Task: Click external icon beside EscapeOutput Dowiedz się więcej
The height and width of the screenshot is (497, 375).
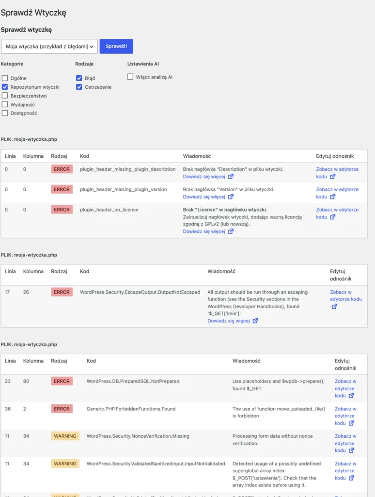Action: tap(255, 321)
